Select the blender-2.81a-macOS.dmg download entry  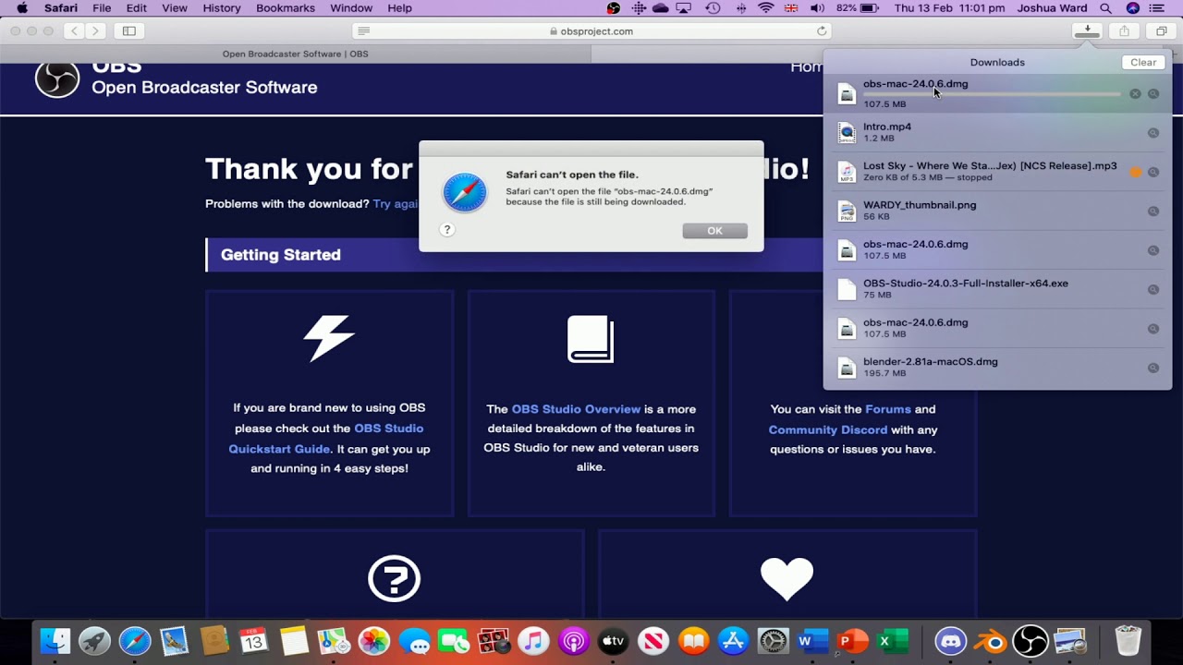[997, 368]
